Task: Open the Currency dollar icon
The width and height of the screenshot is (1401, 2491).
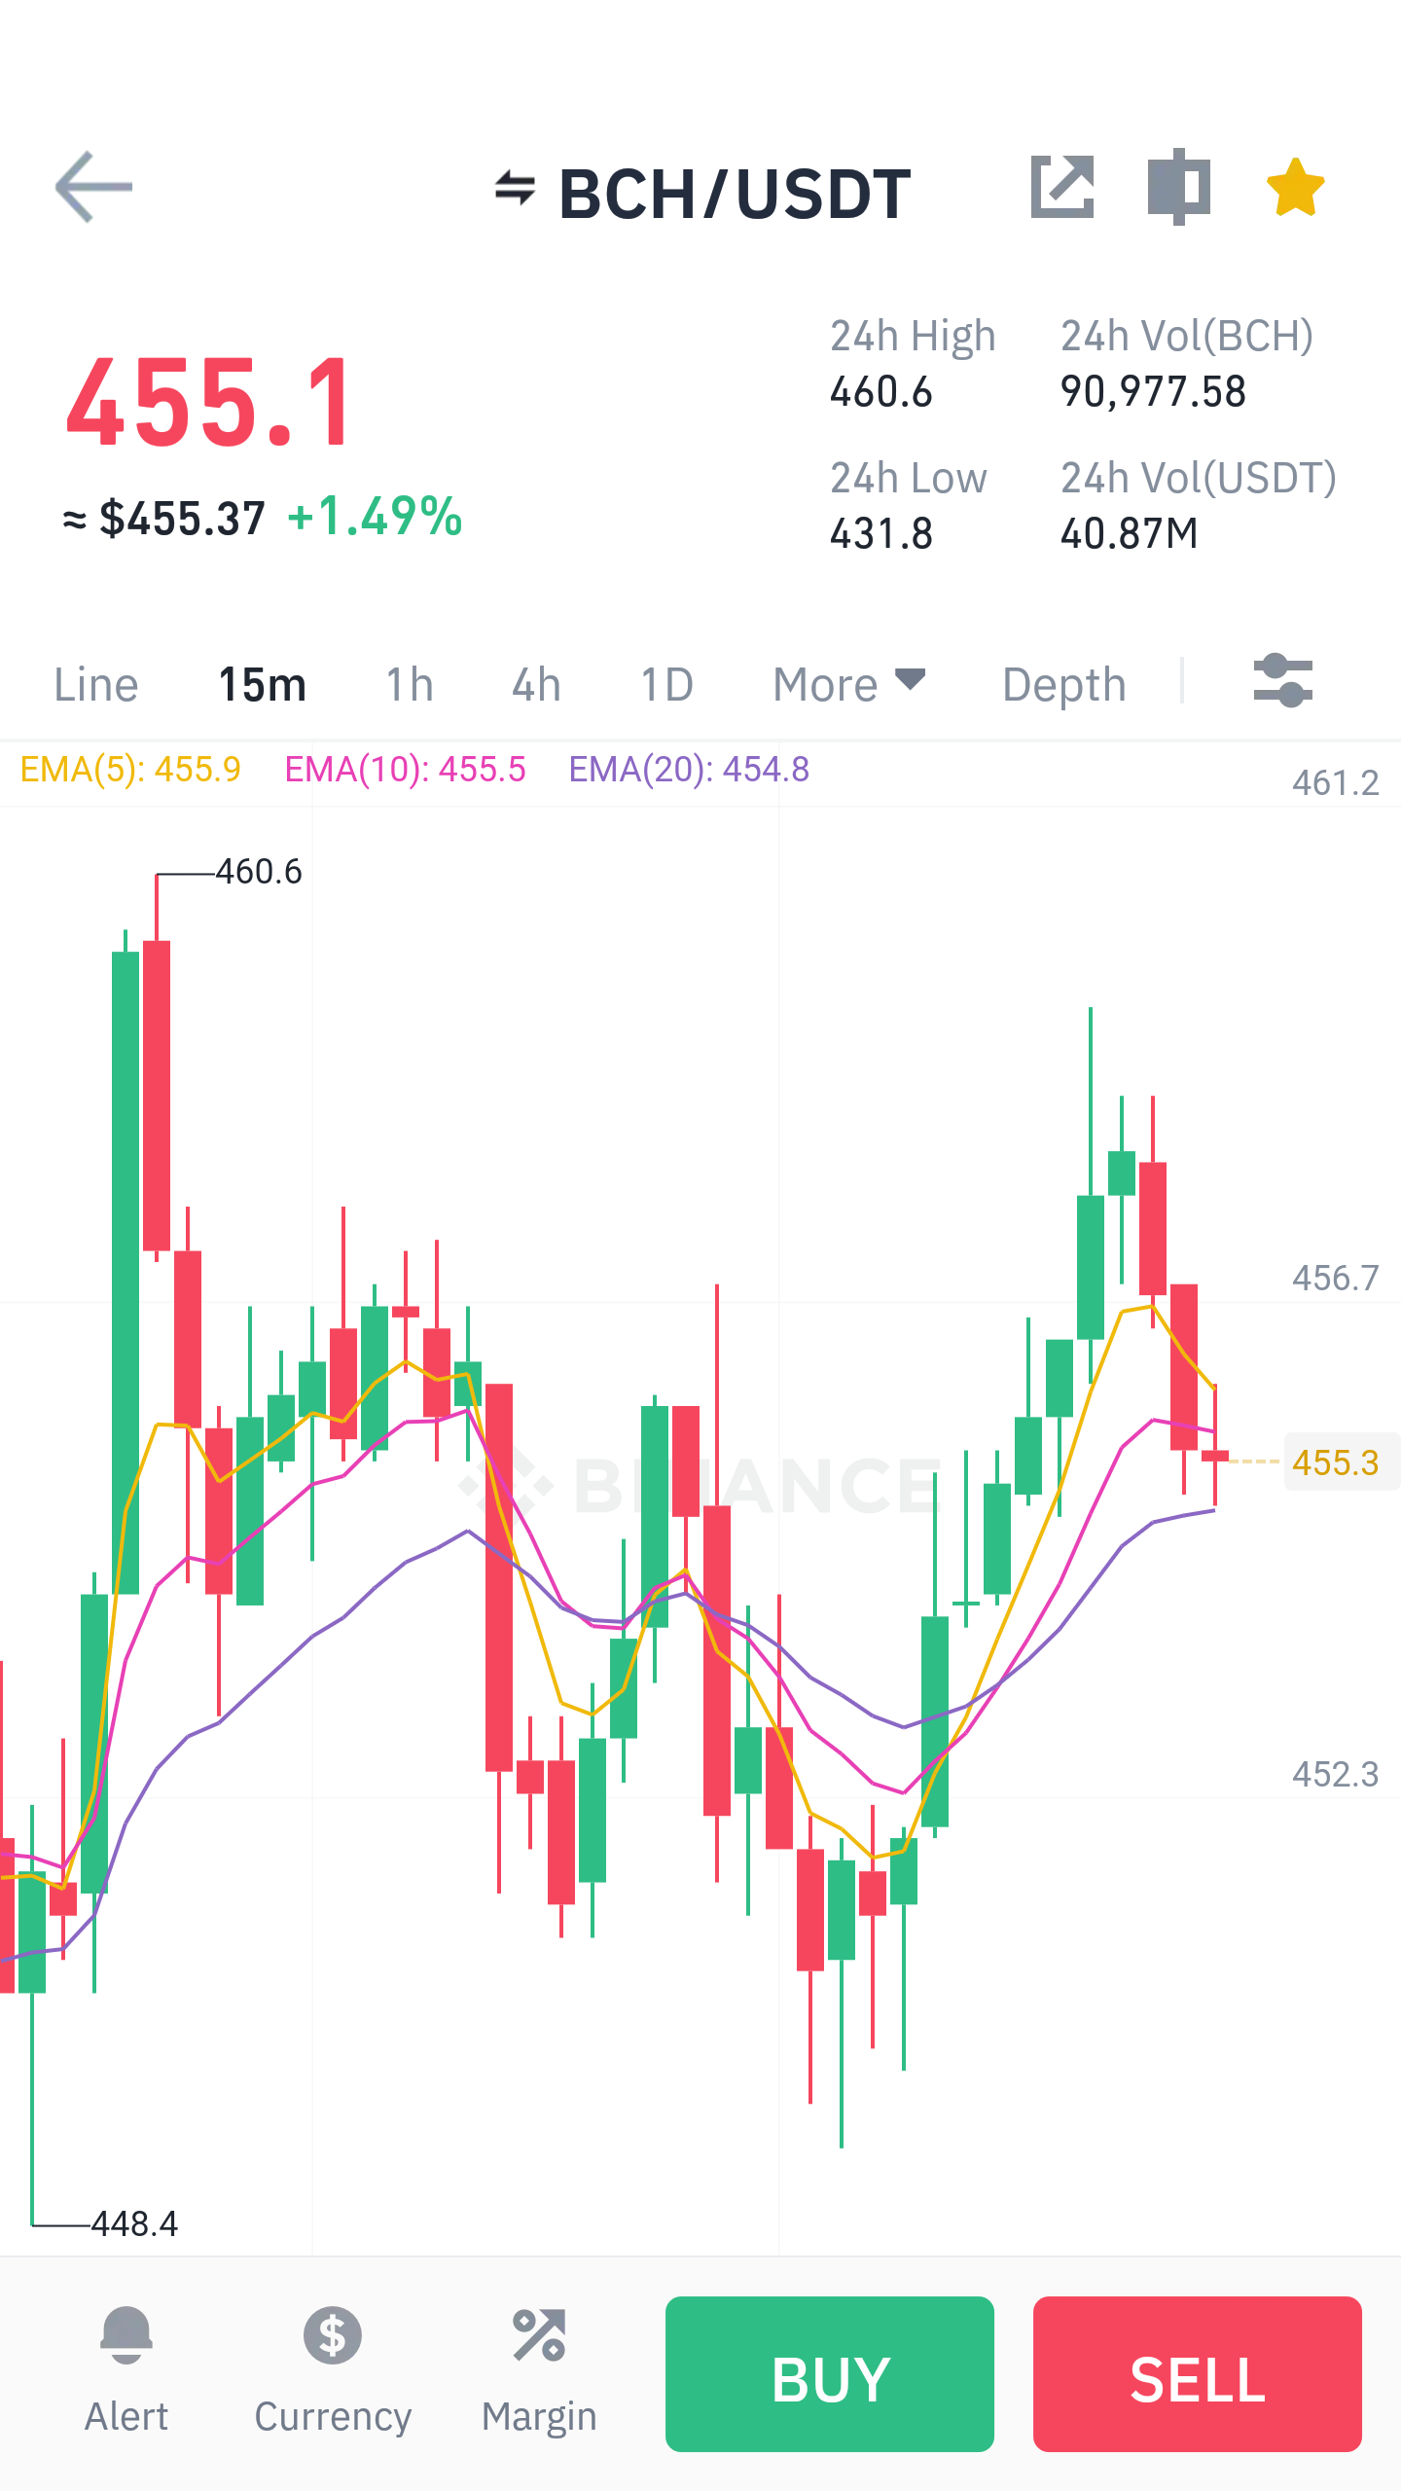Action: (x=333, y=2335)
